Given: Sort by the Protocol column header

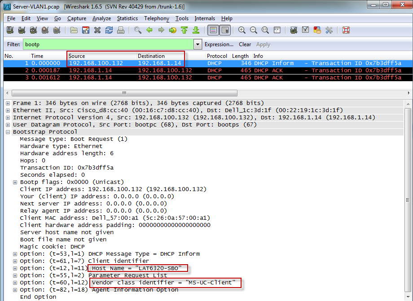Looking at the screenshot, I should point(218,56).
